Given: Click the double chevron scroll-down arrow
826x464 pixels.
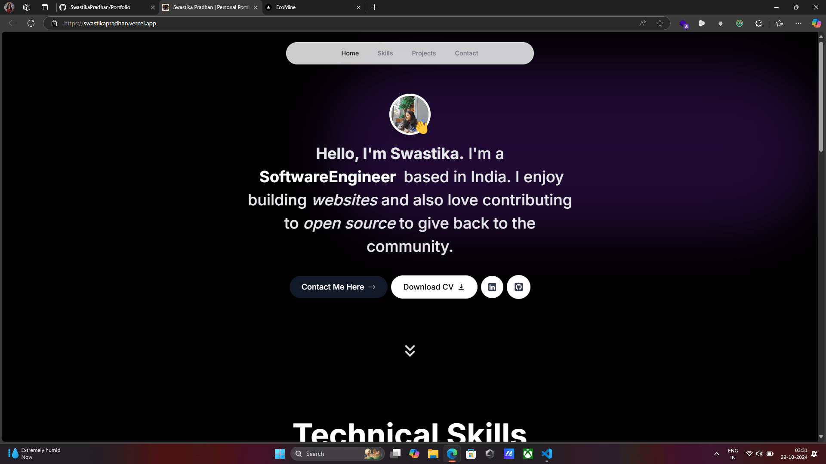Looking at the screenshot, I should (410, 351).
